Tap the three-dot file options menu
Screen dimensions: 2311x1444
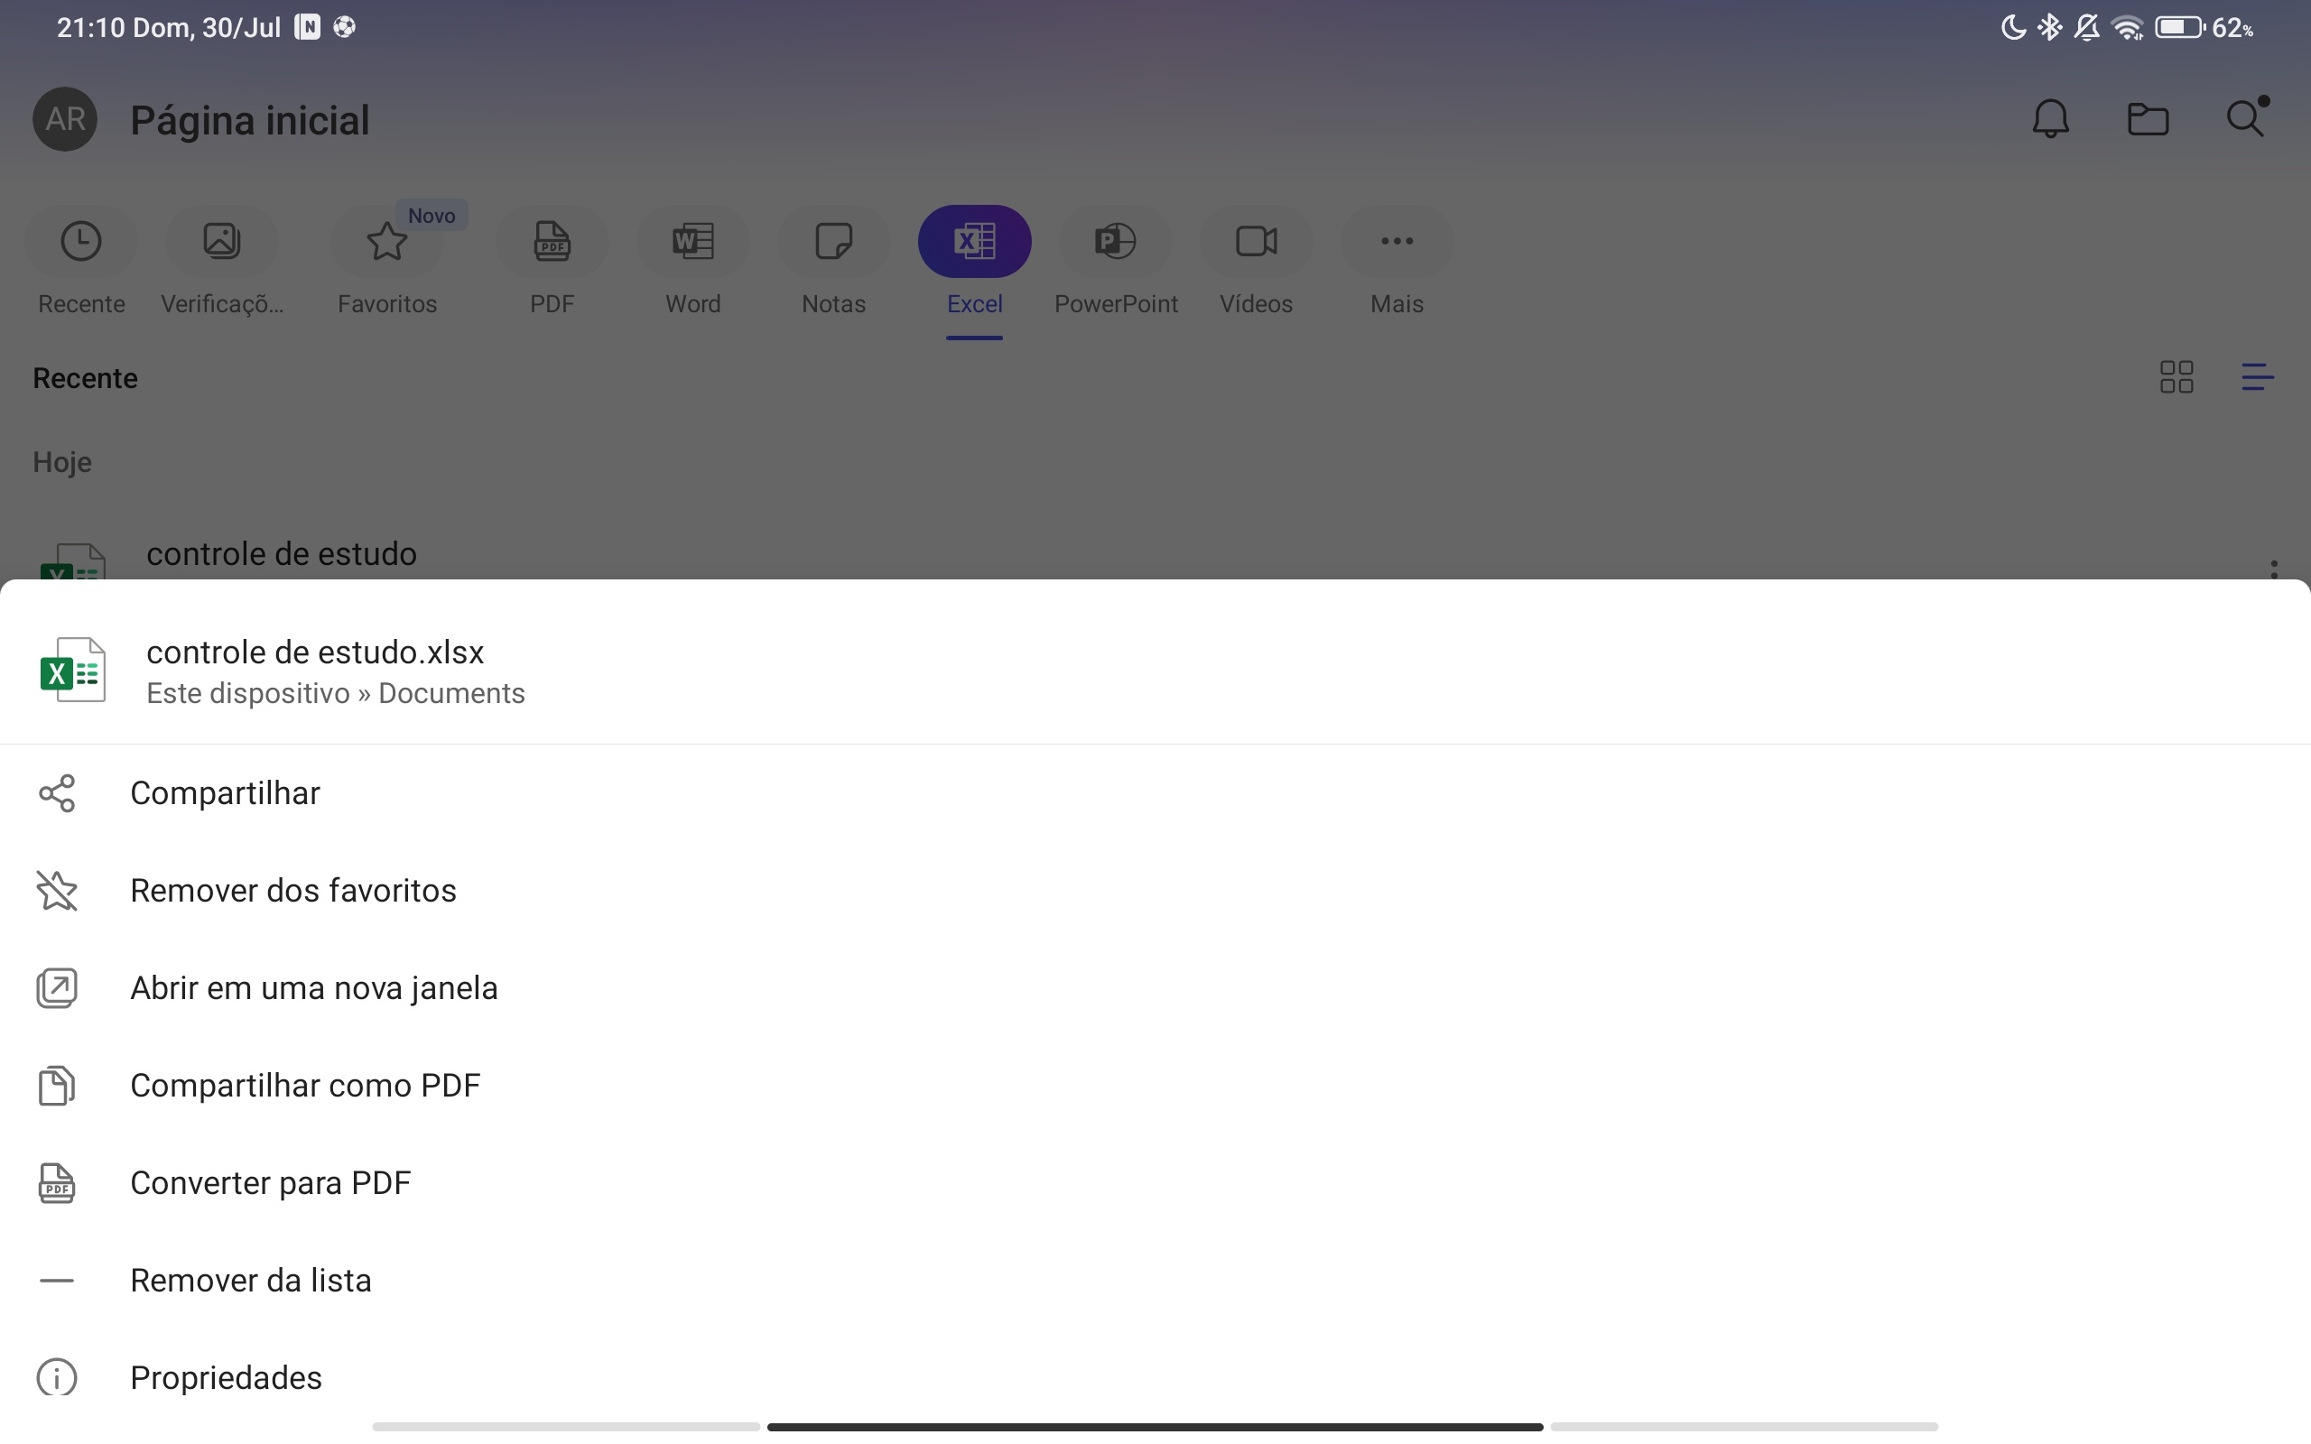pyautogui.click(x=2274, y=569)
